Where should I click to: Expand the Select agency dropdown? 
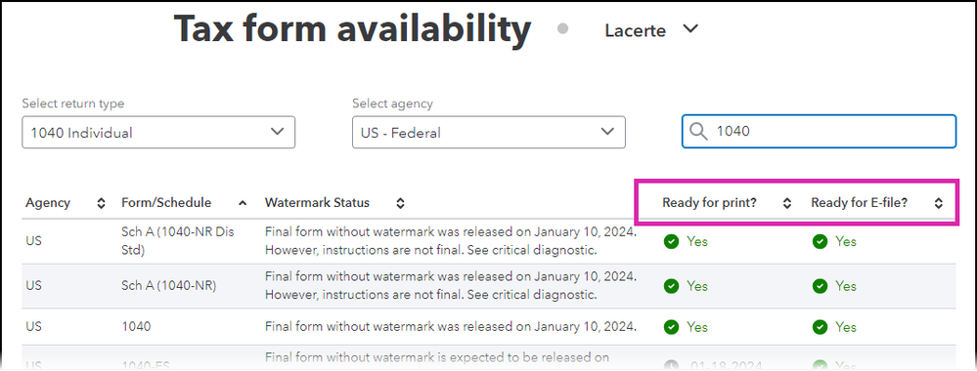[x=489, y=132]
